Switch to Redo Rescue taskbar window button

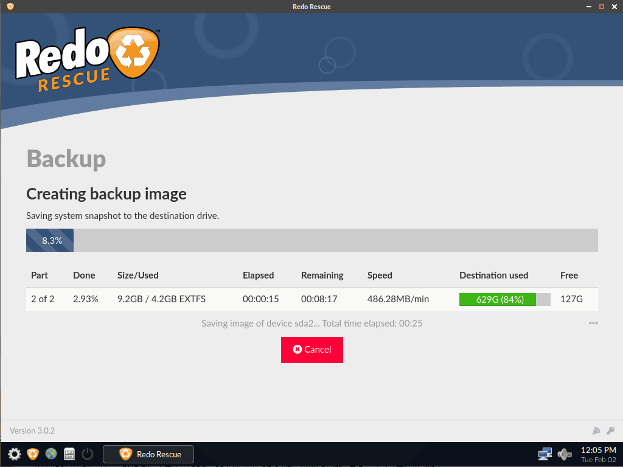click(148, 454)
